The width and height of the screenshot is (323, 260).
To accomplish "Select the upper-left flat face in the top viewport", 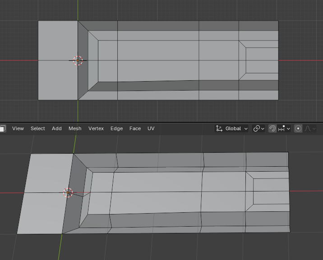I will tap(58, 41).
